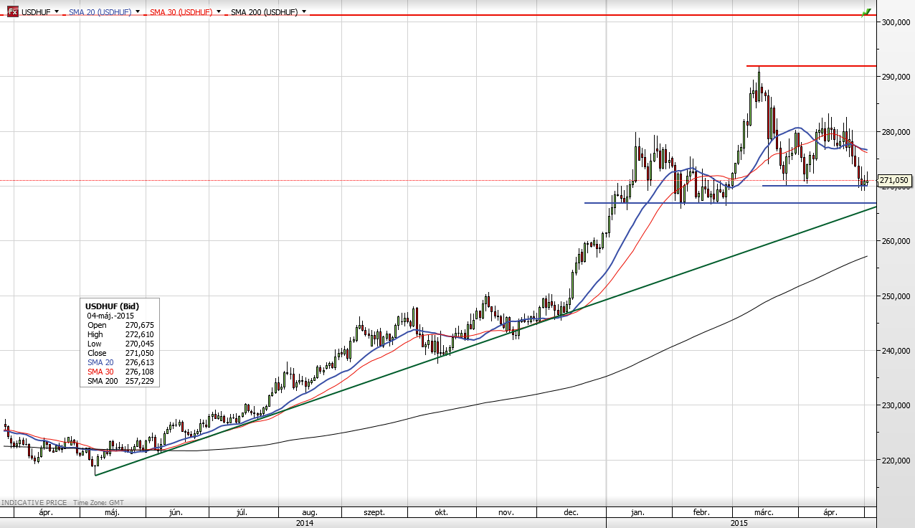Click the 'máj.' month label on time axis
915x528 pixels.
[112, 513]
